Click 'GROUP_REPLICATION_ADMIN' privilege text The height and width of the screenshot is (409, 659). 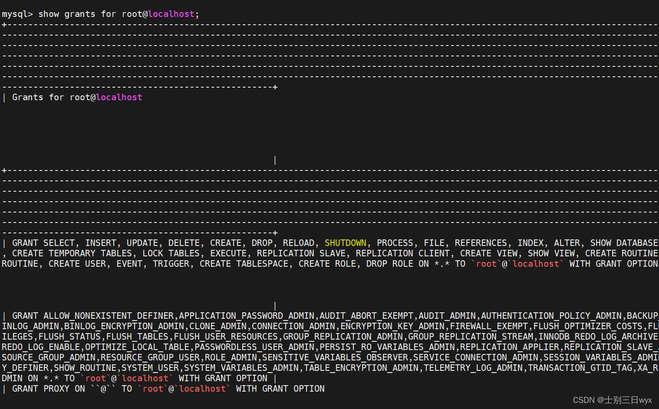[343, 337]
